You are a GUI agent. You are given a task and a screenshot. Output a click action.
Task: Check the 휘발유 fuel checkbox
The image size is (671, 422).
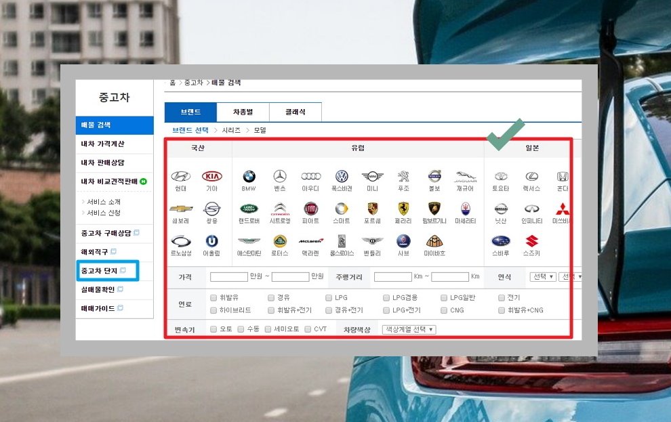point(213,297)
